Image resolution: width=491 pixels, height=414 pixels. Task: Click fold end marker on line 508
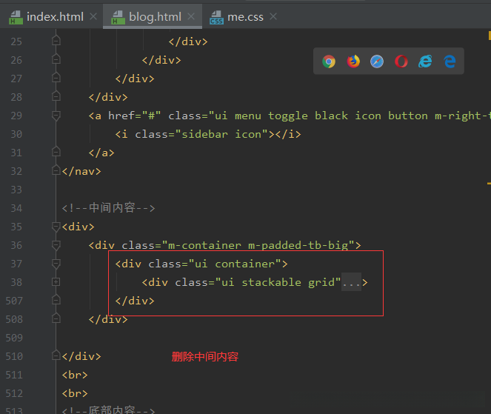click(x=56, y=318)
